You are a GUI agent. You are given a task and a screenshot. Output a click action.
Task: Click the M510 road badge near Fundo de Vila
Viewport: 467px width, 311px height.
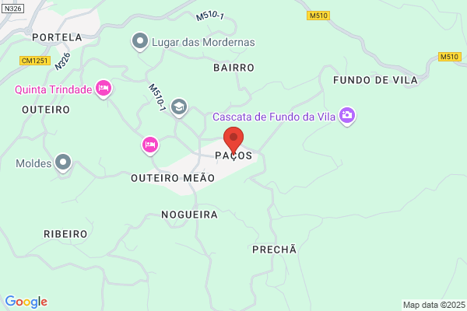pyautogui.click(x=450, y=57)
